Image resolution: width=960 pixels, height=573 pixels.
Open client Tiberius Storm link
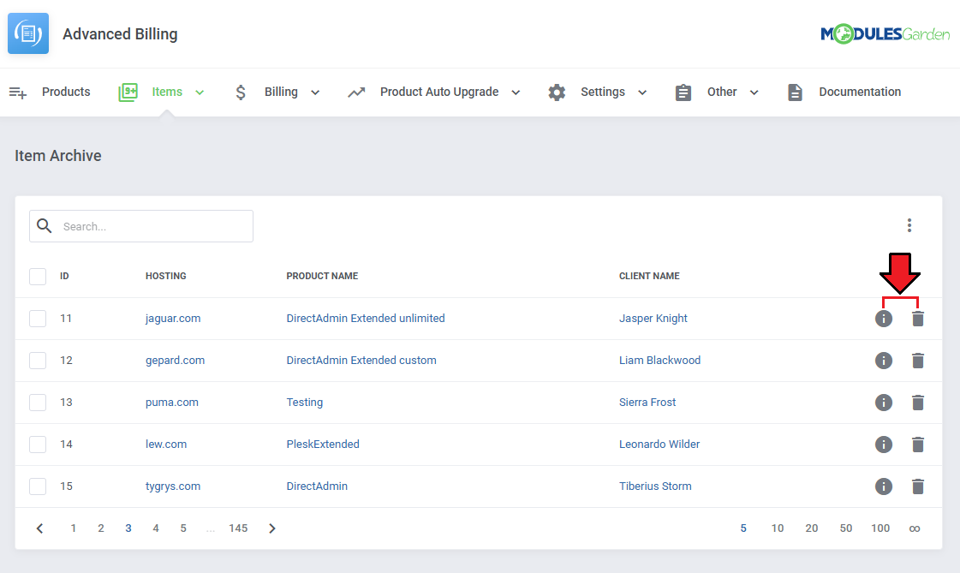(x=655, y=486)
